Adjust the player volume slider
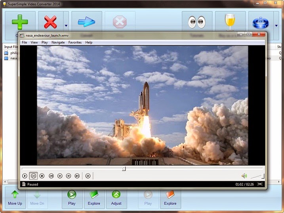 coord(257,176)
